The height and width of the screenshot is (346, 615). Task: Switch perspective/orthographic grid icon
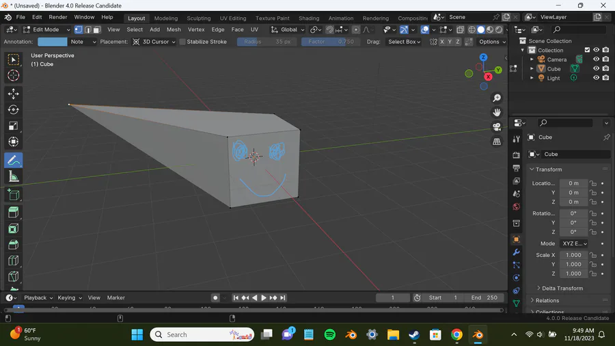tap(497, 142)
